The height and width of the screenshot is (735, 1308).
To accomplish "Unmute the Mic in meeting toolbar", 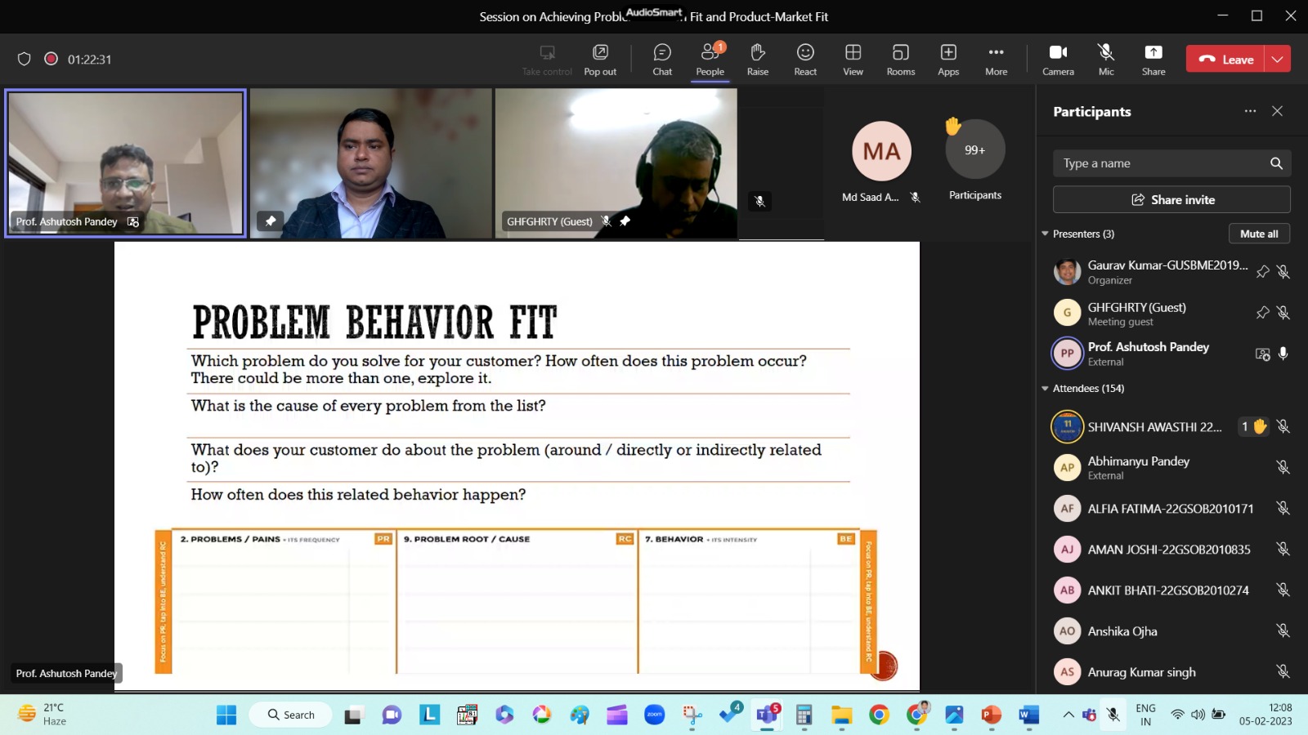I will 1106,59.
